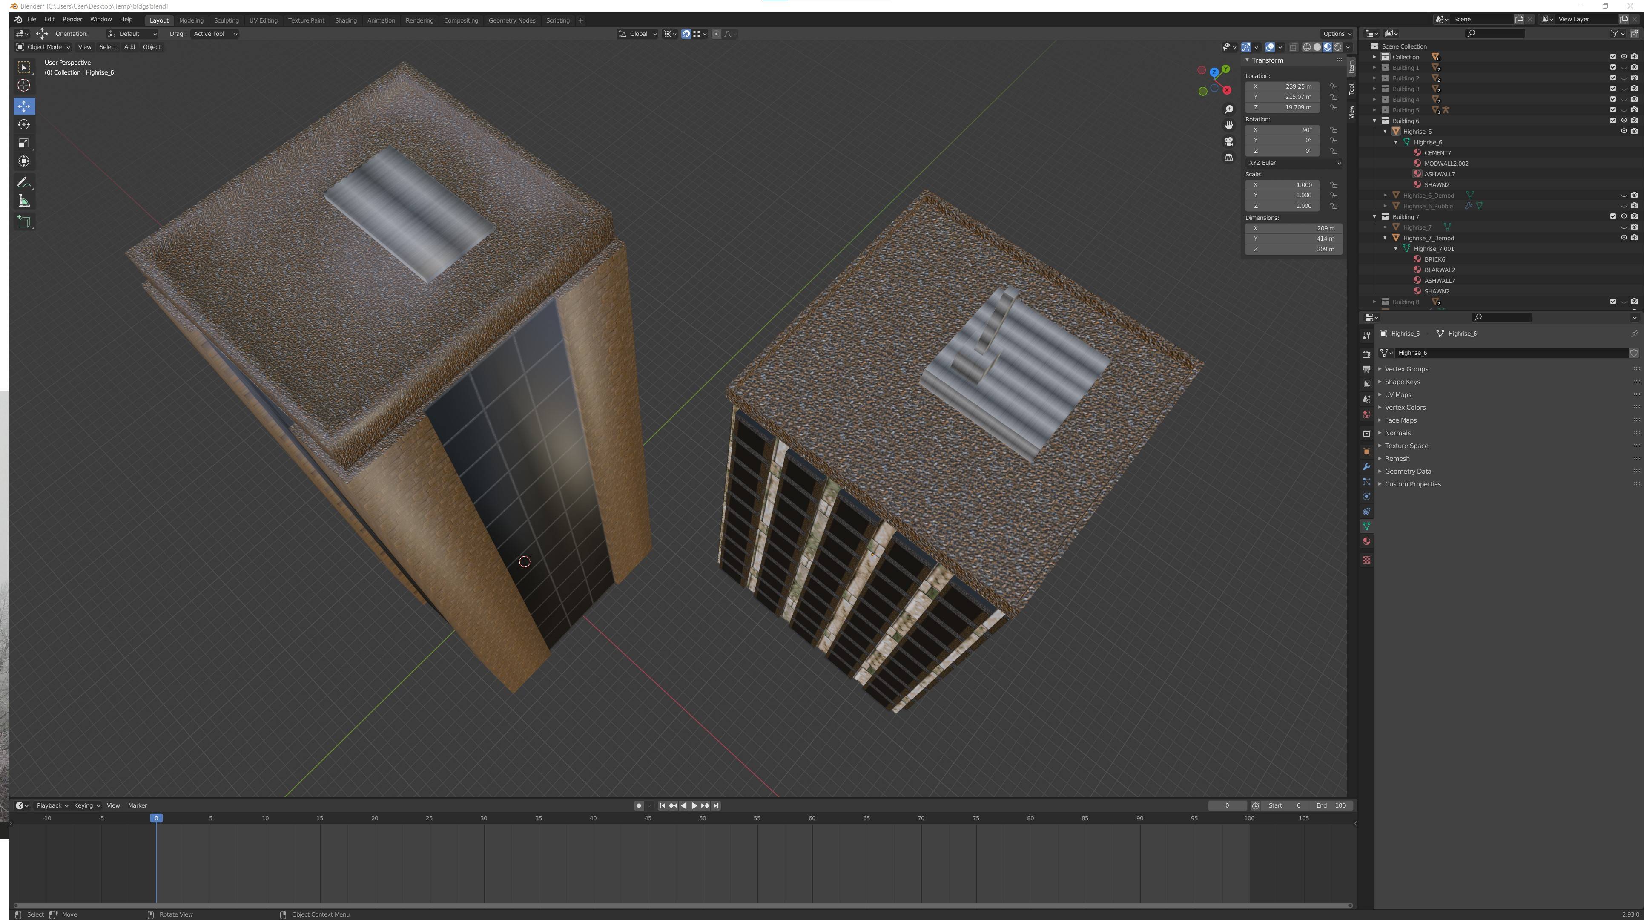Click the Location Z value field
Screen dimensions: 1644x920
pos(1283,108)
